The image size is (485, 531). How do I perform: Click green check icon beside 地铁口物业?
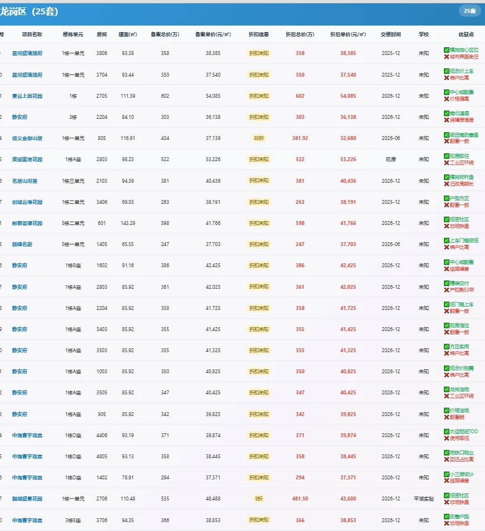point(447,453)
